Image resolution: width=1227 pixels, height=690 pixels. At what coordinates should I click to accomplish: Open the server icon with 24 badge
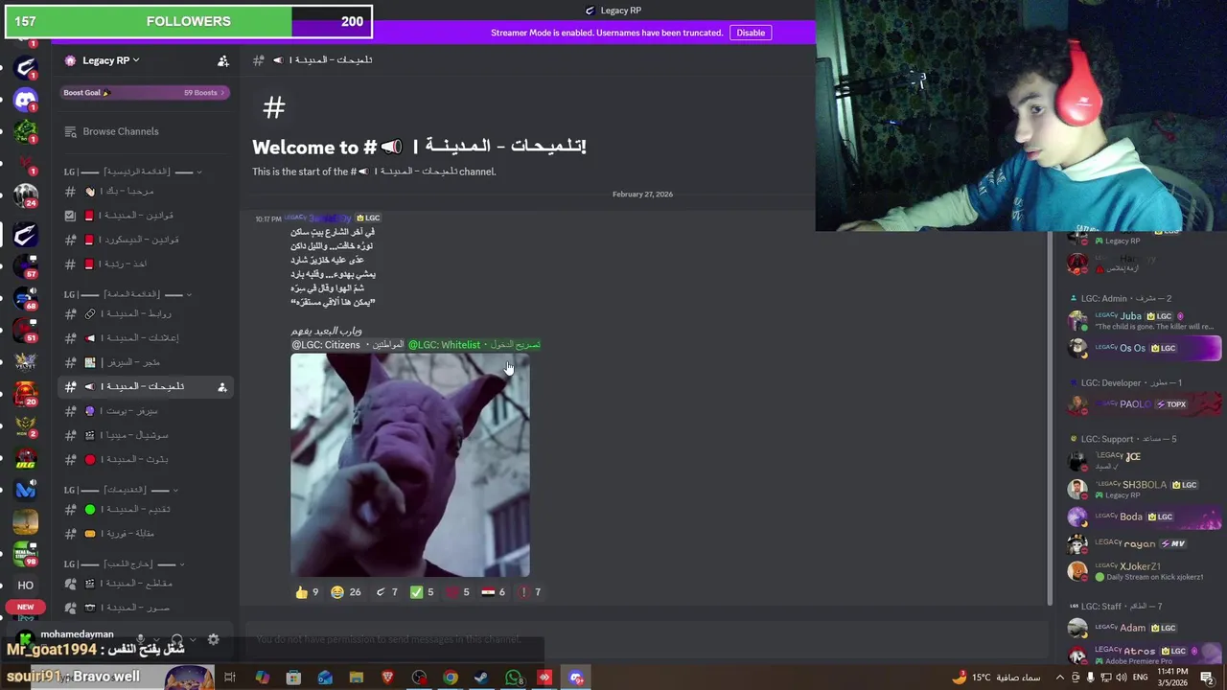tap(26, 195)
